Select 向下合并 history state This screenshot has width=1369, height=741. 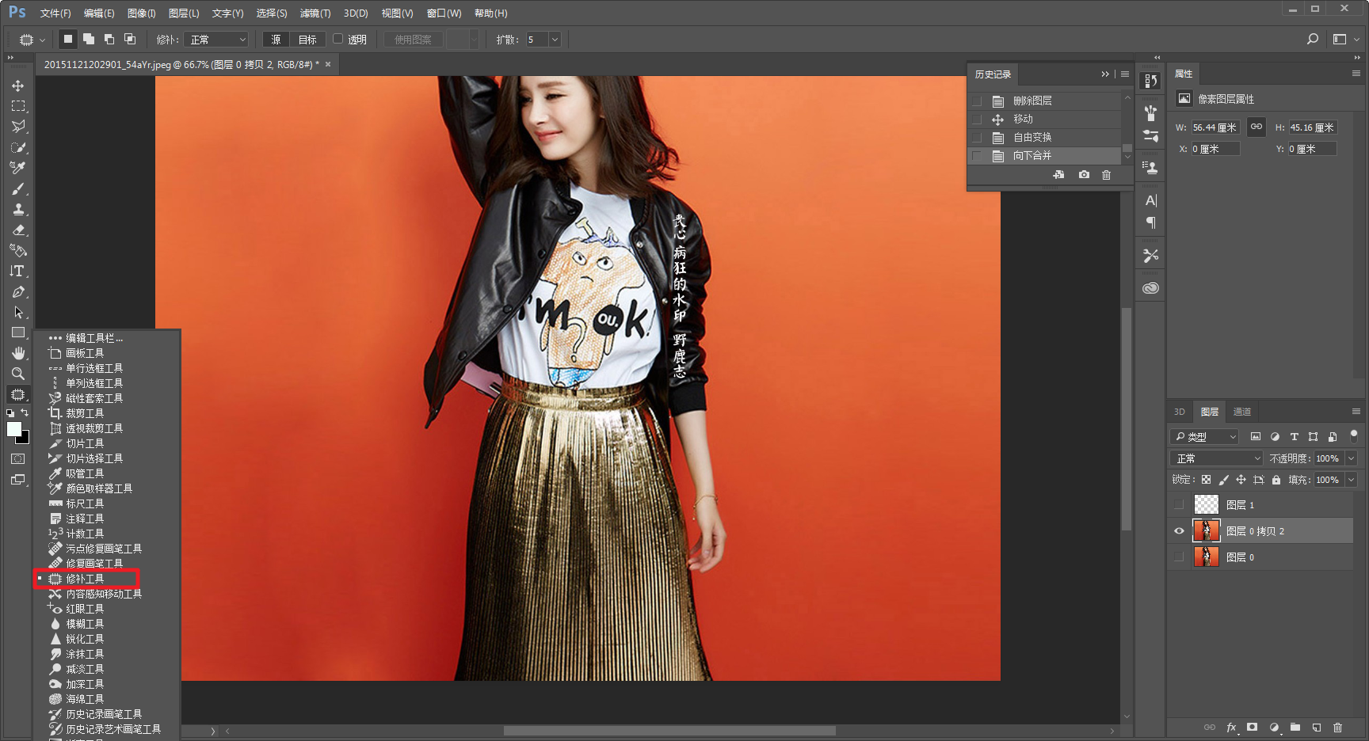[x=1045, y=156]
